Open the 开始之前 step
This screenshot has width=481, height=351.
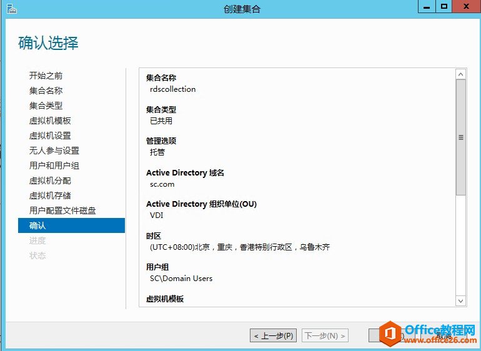point(46,76)
